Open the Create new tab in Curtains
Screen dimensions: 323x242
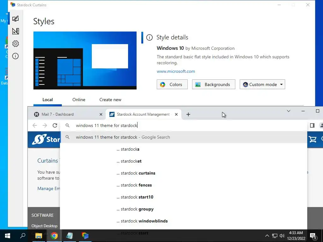[x=110, y=100]
